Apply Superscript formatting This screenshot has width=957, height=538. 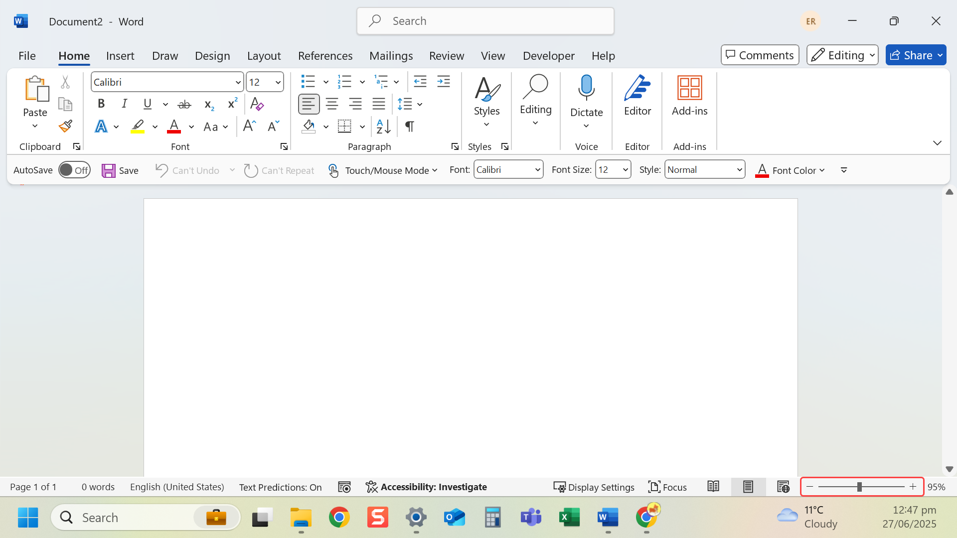[233, 104]
